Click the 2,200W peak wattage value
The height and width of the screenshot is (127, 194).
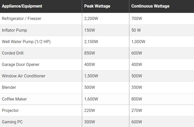[91, 19]
